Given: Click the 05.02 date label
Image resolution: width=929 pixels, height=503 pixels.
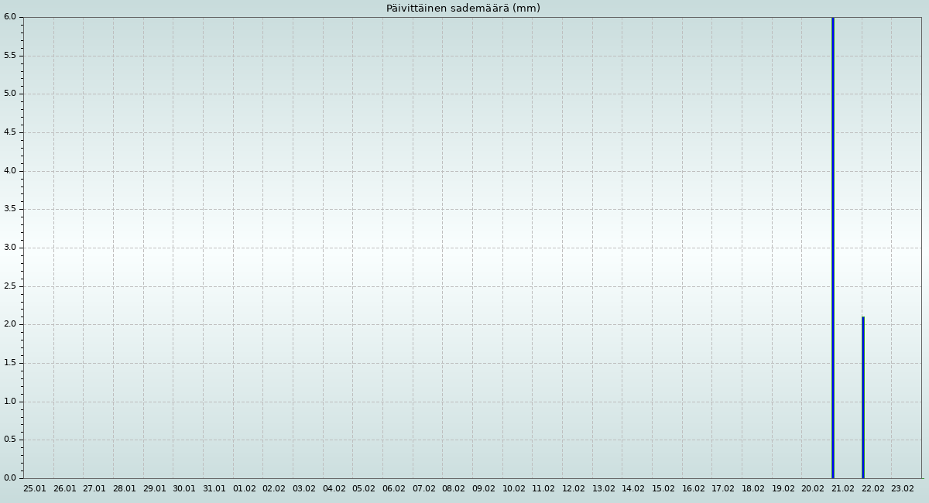Looking at the screenshot, I should pos(364,488).
